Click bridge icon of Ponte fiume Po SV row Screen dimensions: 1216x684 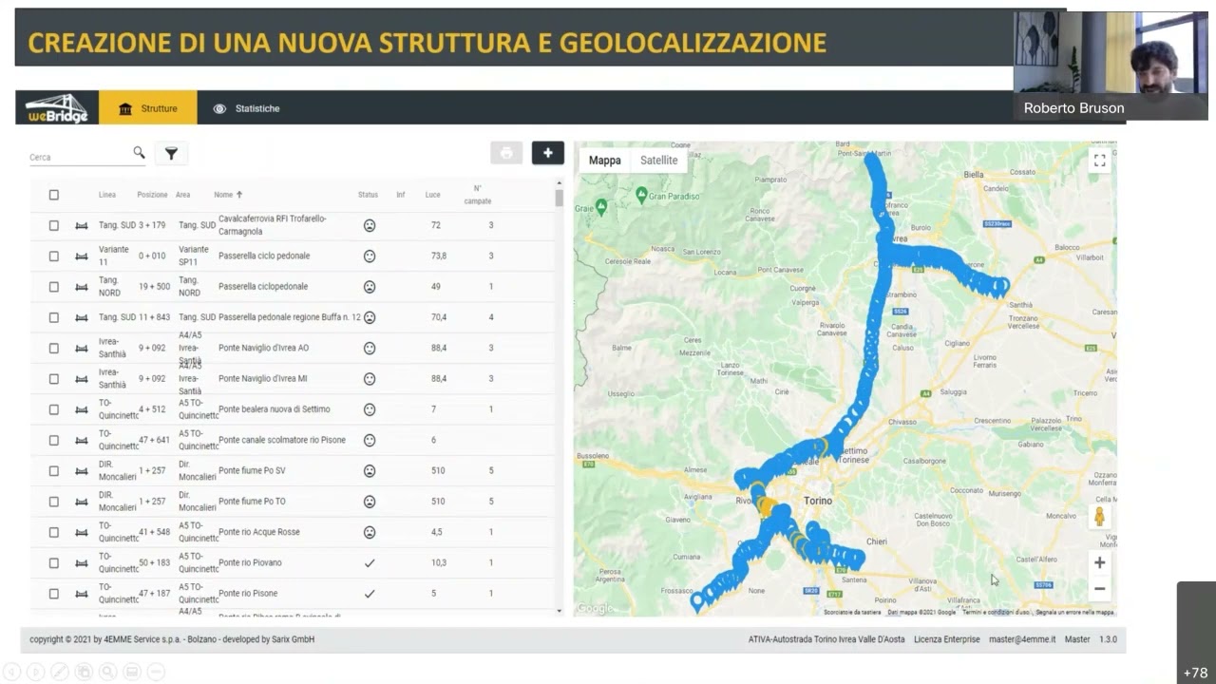tap(81, 471)
